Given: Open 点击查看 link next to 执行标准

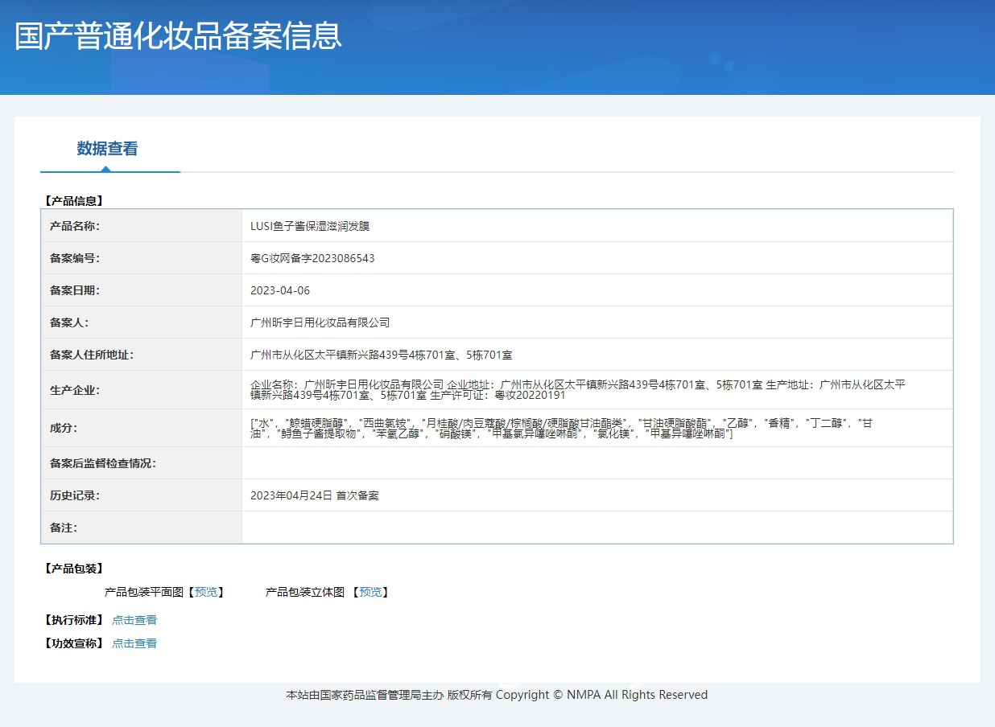Looking at the screenshot, I should tap(134, 620).
